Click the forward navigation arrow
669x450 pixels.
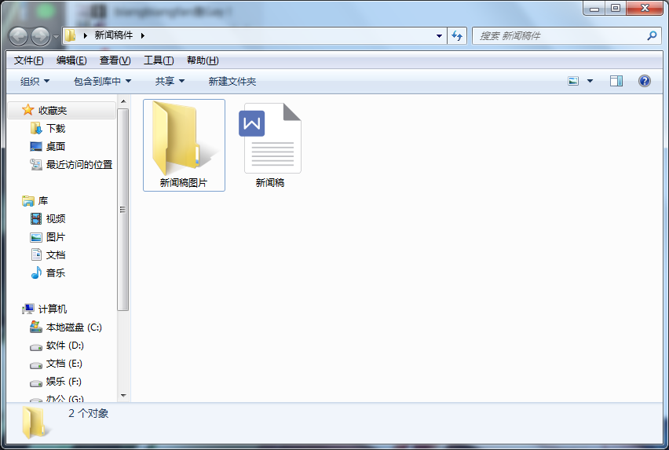click(x=40, y=36)
